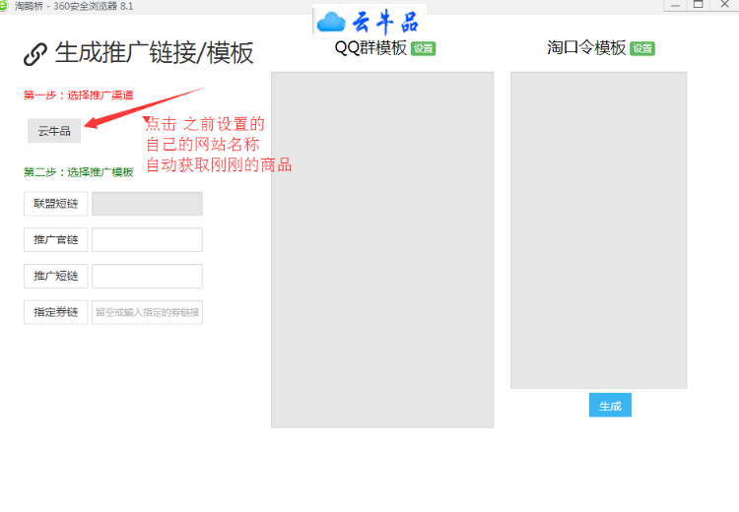Click the 第一步：选择推广渠道 label

tap(78, 96)
